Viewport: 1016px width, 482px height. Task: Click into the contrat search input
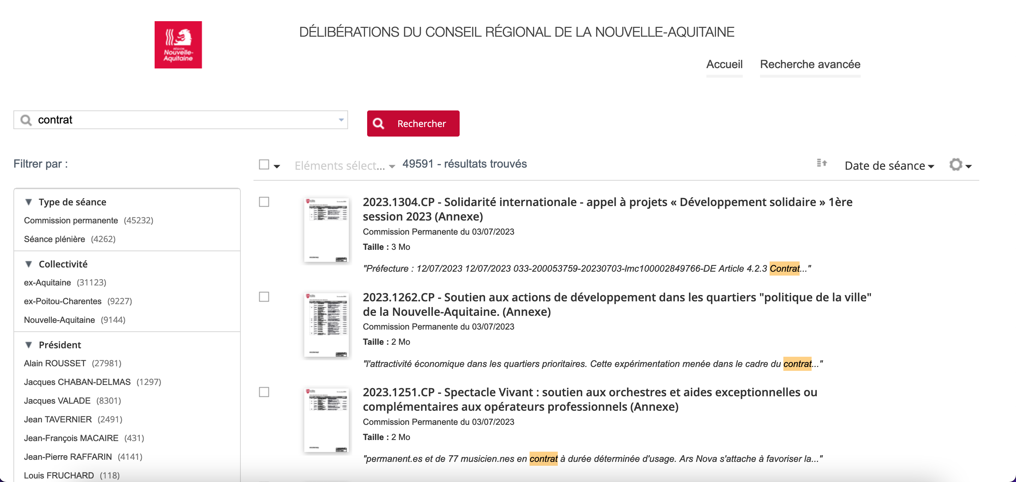181,120
